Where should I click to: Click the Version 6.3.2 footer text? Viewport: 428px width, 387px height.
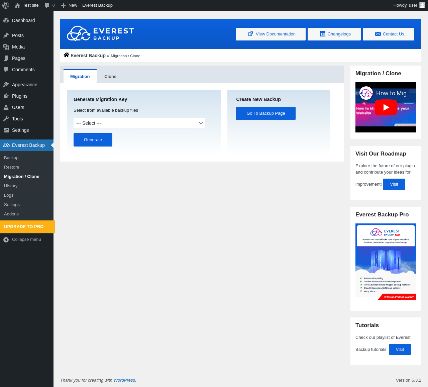409,380
